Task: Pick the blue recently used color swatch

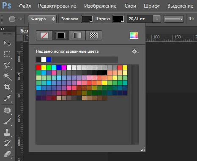Action: click(x=49, y=59)
